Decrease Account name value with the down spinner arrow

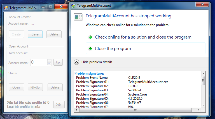49,64
